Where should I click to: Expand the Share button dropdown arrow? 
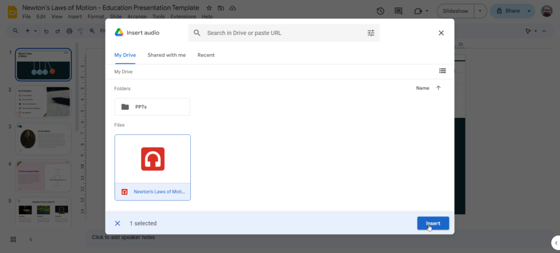tap(529, 11)
